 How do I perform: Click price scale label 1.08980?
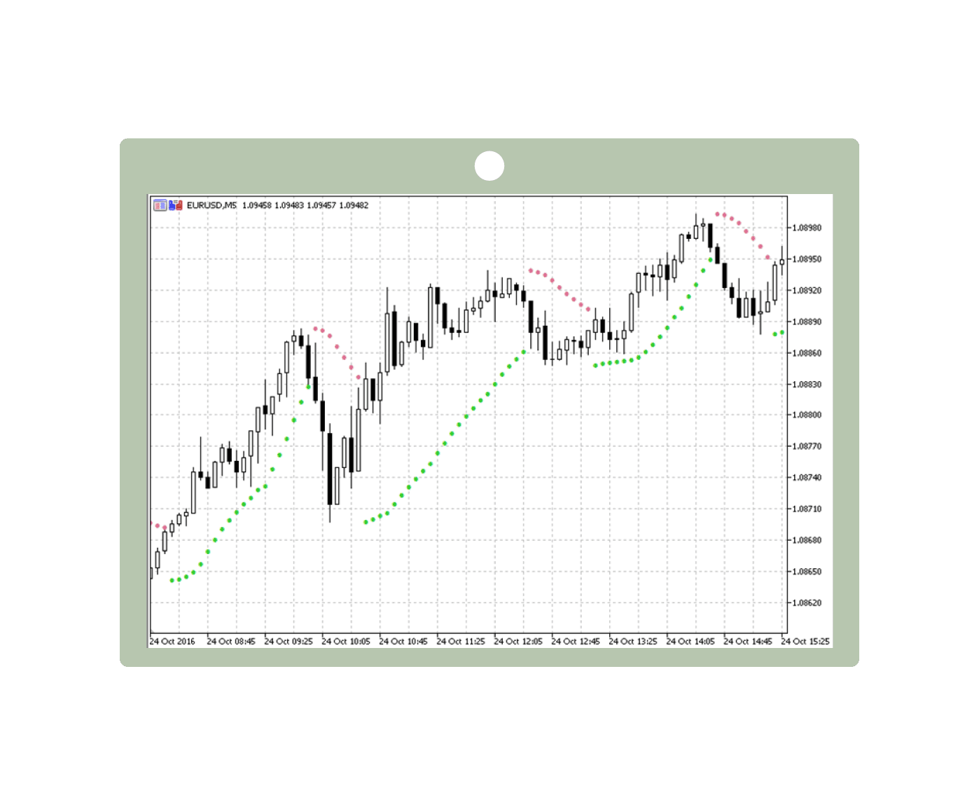click(x=807, y=228)
